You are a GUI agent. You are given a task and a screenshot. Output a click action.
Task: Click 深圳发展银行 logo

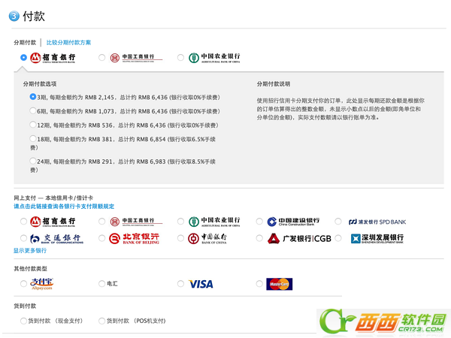pyautogui.click(x=377, y=239)
